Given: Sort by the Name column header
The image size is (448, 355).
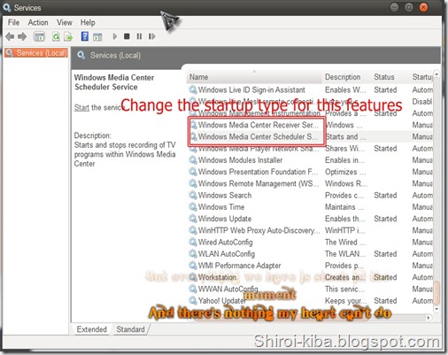Looking at the screenshot, I should pos(254,77).
